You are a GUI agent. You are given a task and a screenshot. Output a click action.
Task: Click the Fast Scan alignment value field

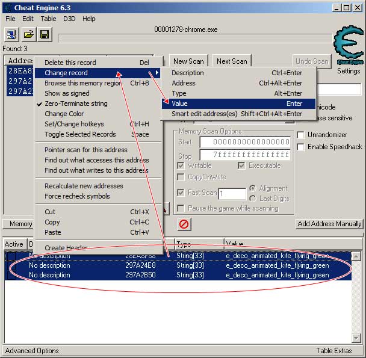(232, 194)
